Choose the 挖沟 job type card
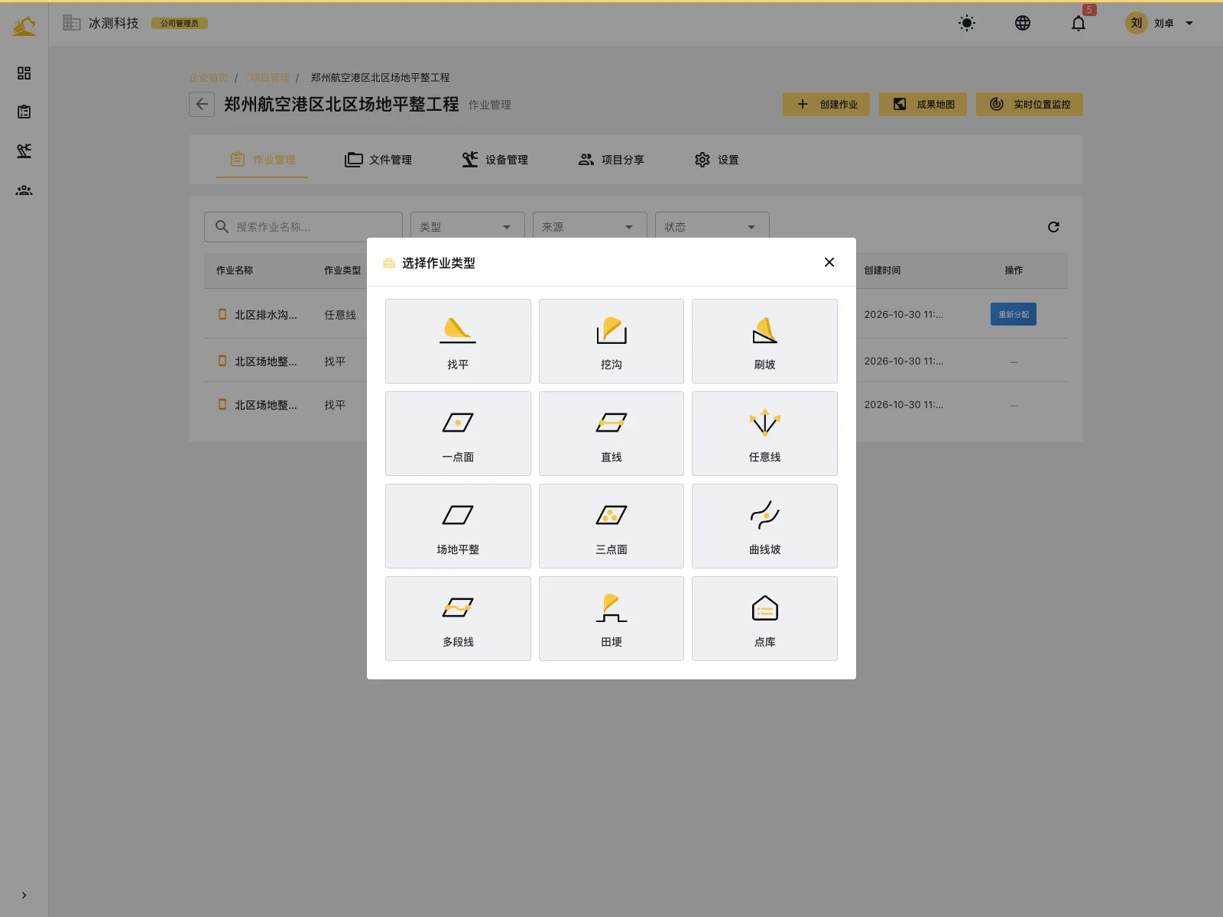 tap(611, 341)
